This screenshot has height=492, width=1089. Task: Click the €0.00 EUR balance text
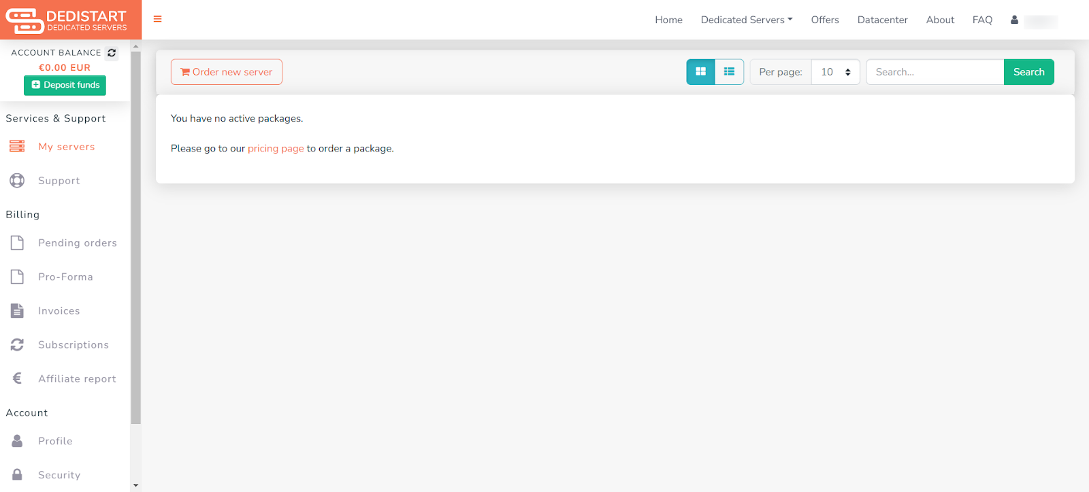click(65, 67)
